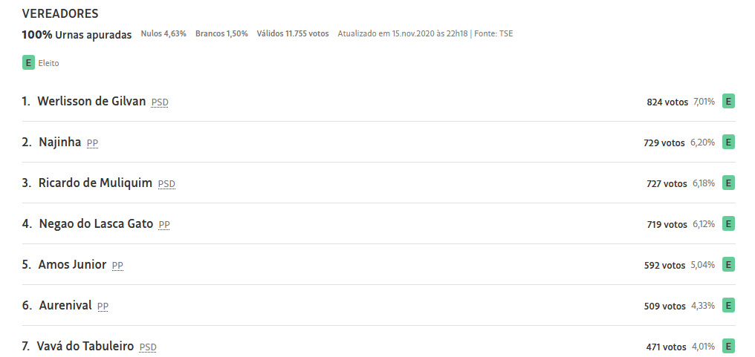Click elected badge for Negao do Lasca Gato

pyautogui.click(x=728, y=223)
